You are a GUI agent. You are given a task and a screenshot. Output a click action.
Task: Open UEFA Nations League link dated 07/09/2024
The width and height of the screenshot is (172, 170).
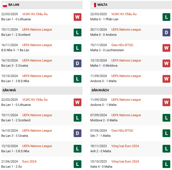tap(126, 115)
